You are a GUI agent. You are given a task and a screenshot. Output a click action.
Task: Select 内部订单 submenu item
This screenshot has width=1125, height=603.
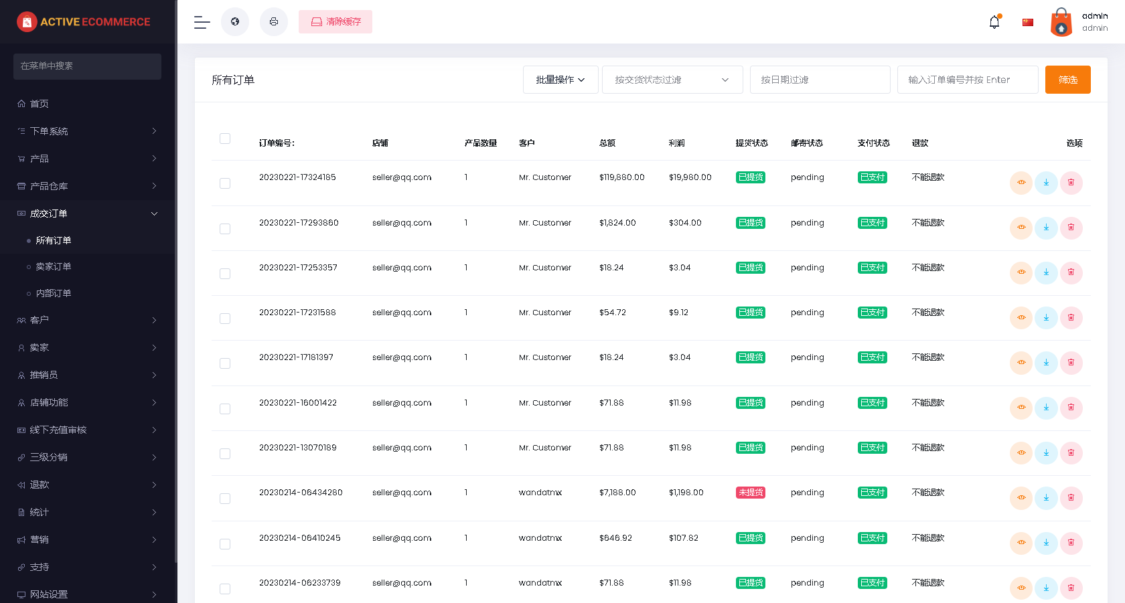tap(87, 293)
